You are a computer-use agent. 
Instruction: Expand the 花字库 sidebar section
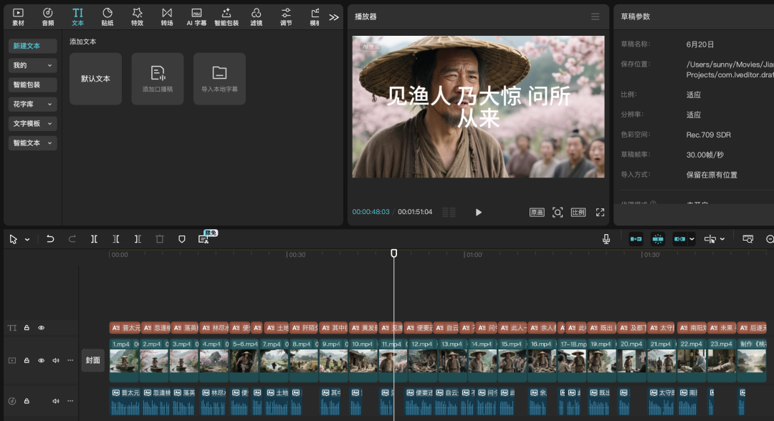[x=32, y=104]
